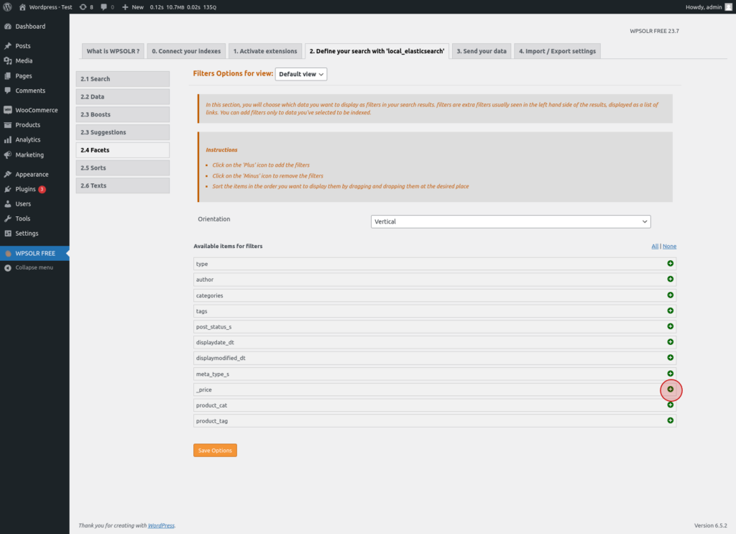Switch to '4. Import / Export settings' tab

(x=557, y=51)
